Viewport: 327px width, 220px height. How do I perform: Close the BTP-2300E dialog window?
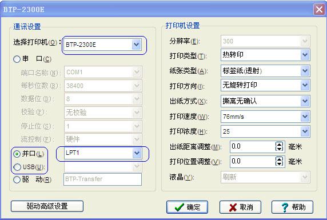tap(319, 9)
